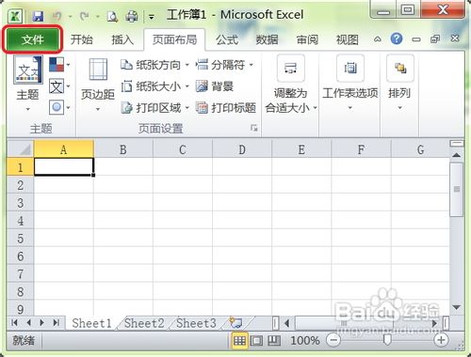Select column D header
Image resolution: width=471 pixels, height=357 pixels.
[x=242, y=149]
